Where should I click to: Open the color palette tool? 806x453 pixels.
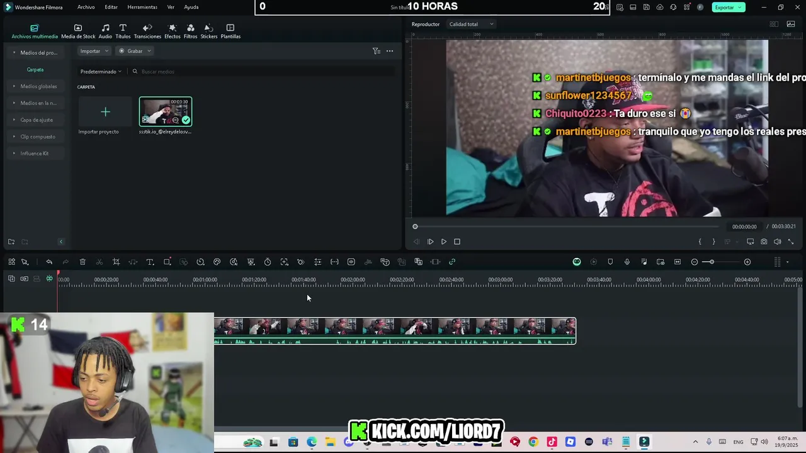[217, 262]
